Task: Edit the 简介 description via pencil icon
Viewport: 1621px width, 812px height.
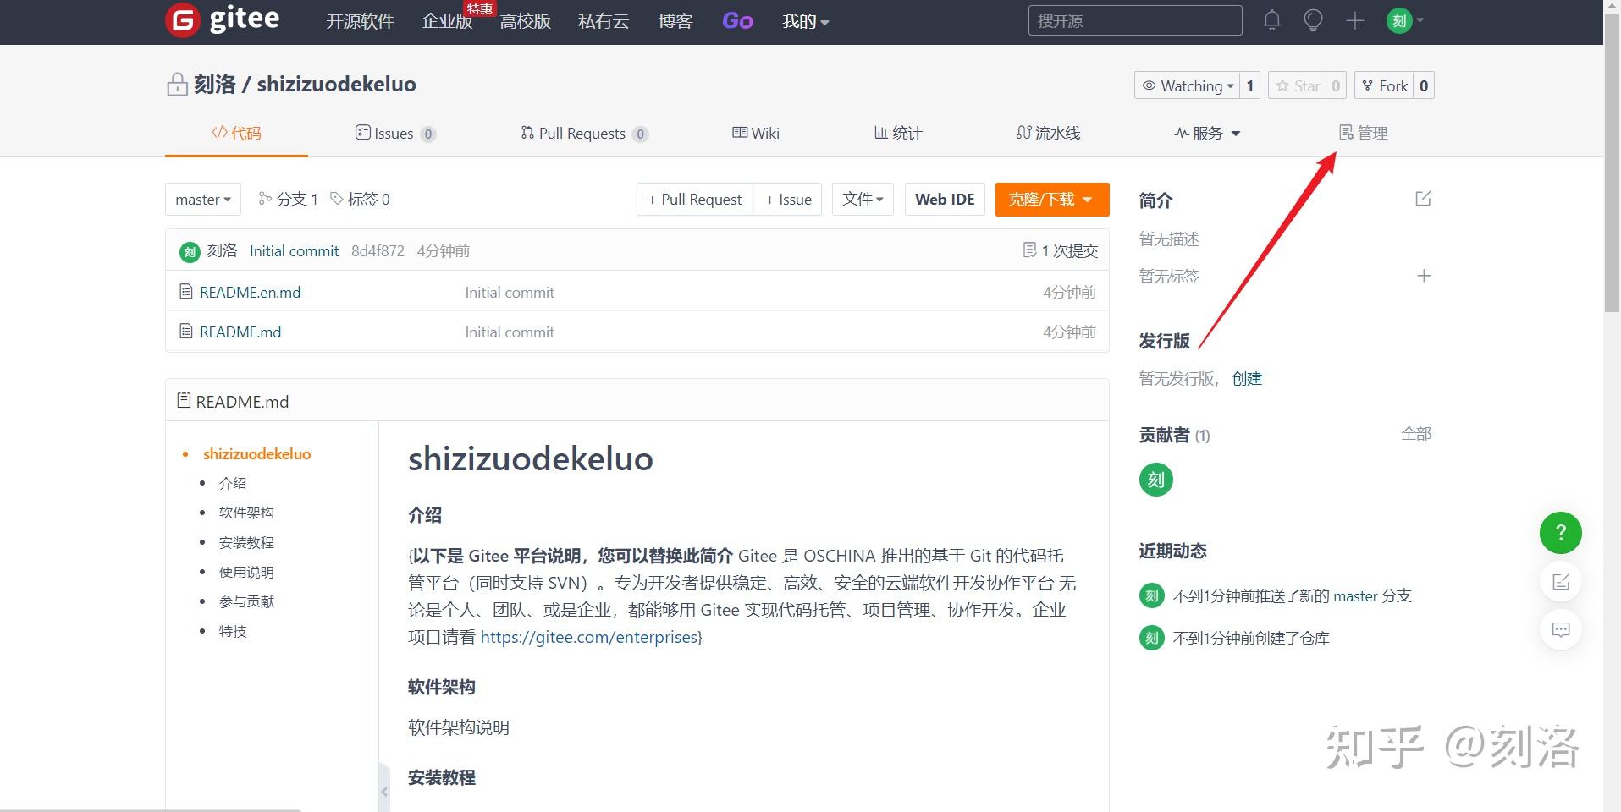Action: pyautogui.click(x=1423, y=199)
